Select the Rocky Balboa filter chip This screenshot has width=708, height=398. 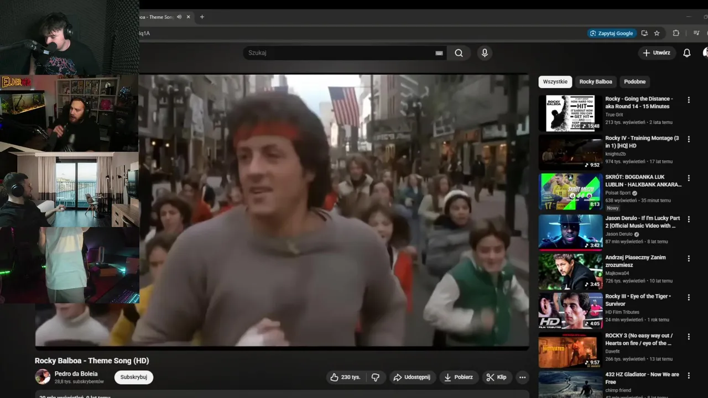(596, 82)
